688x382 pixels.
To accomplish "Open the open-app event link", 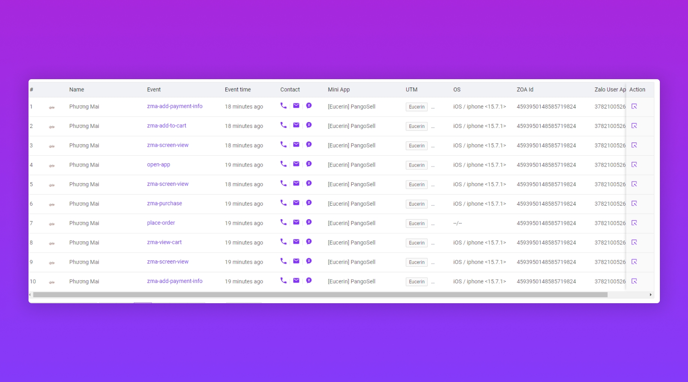I will click(x=158, y=165).
